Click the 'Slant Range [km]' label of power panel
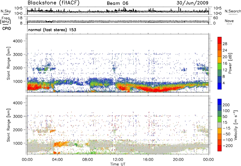 8,63
